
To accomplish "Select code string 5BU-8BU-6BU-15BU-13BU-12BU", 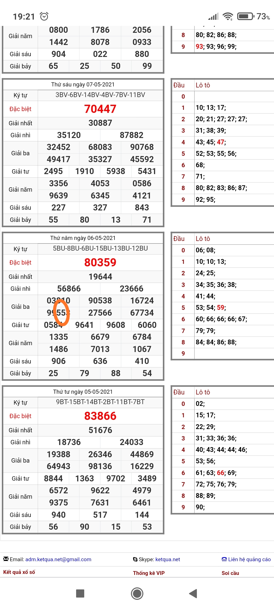I will coord(100,248).
